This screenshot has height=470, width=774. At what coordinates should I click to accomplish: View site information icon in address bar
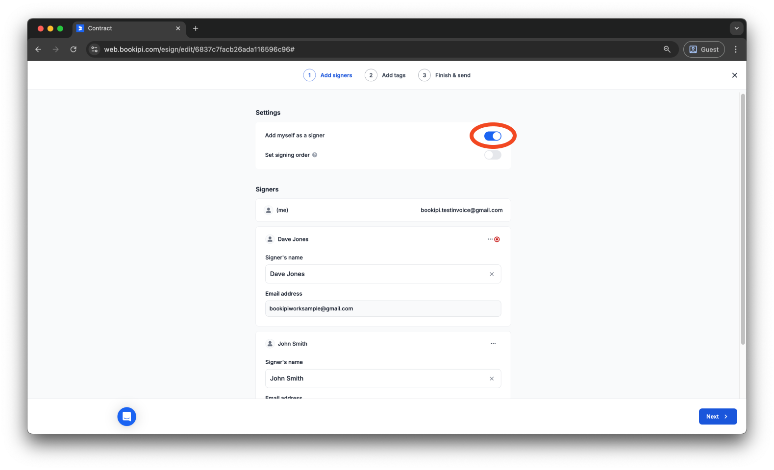pos(95,49)
